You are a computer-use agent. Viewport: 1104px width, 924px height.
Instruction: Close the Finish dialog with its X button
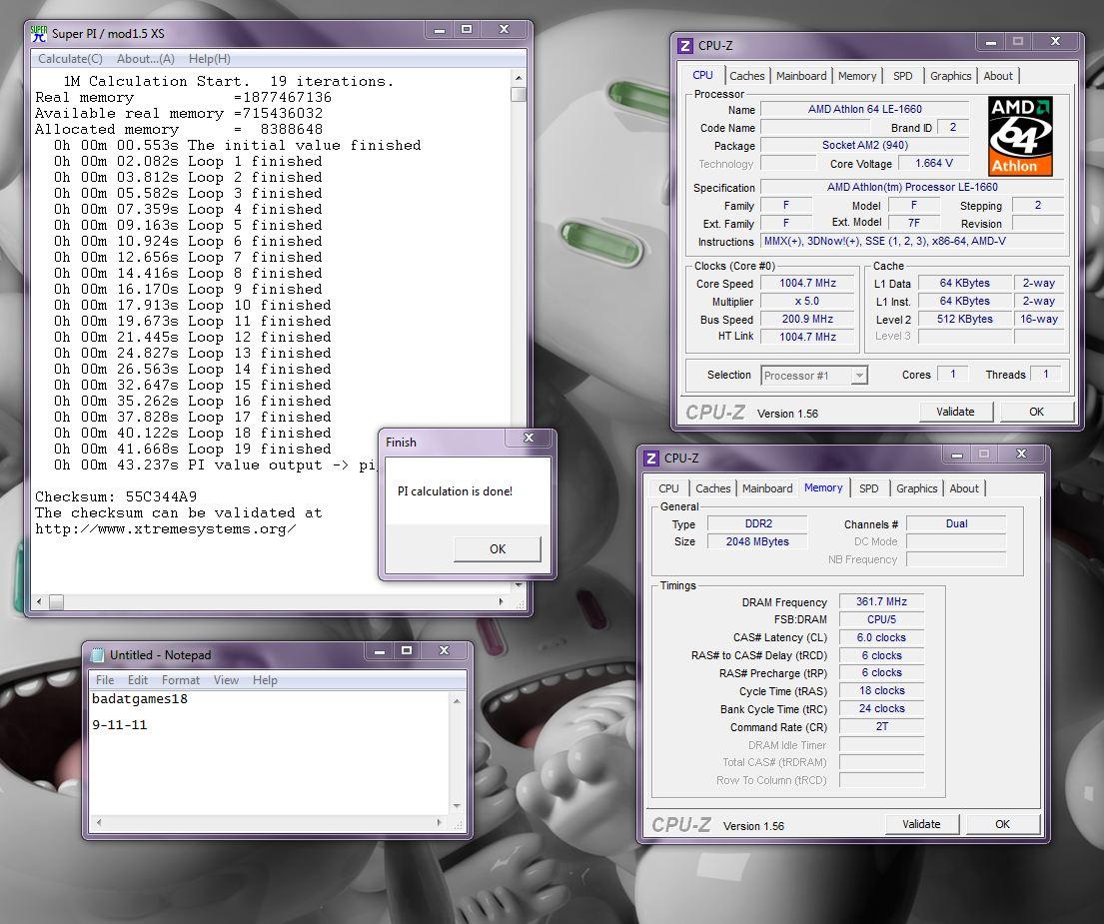[529, 438]
